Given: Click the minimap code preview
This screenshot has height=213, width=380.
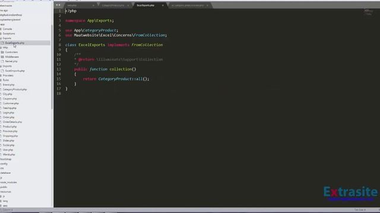Looking at the screenshot, I should coord(368,12).
